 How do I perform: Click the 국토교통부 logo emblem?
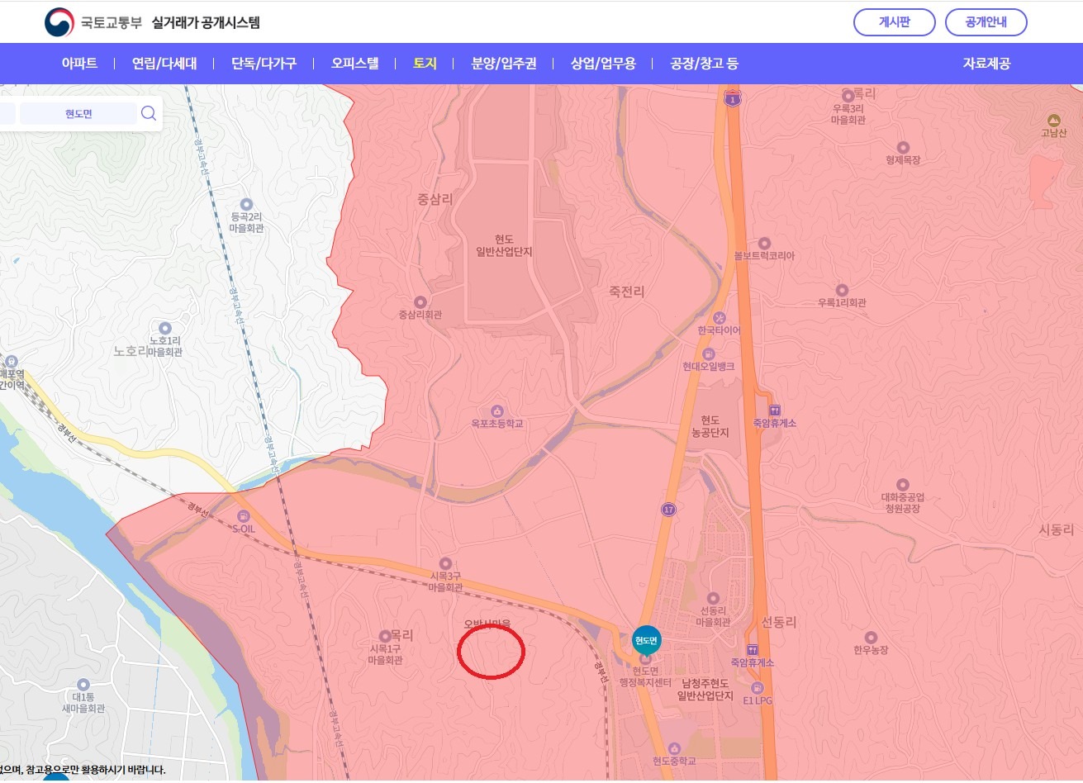click(x=59, y=22)
